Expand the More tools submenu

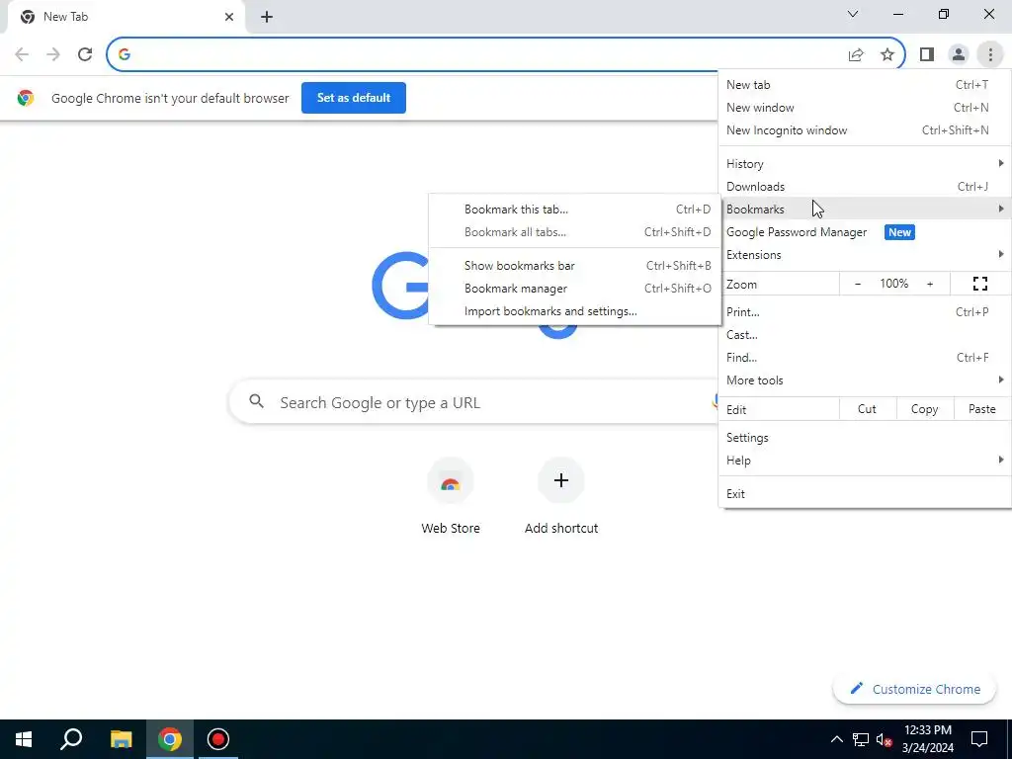[865, 380]
